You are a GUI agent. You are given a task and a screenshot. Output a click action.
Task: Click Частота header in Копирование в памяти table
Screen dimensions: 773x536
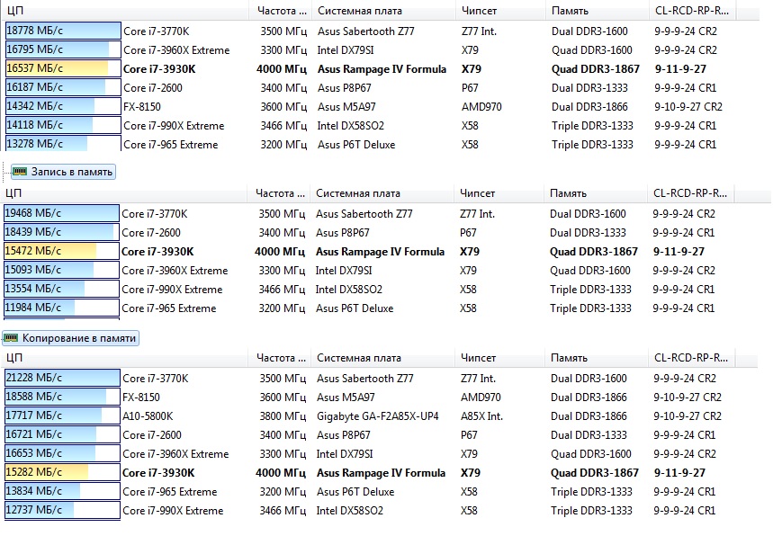(280, 358)
